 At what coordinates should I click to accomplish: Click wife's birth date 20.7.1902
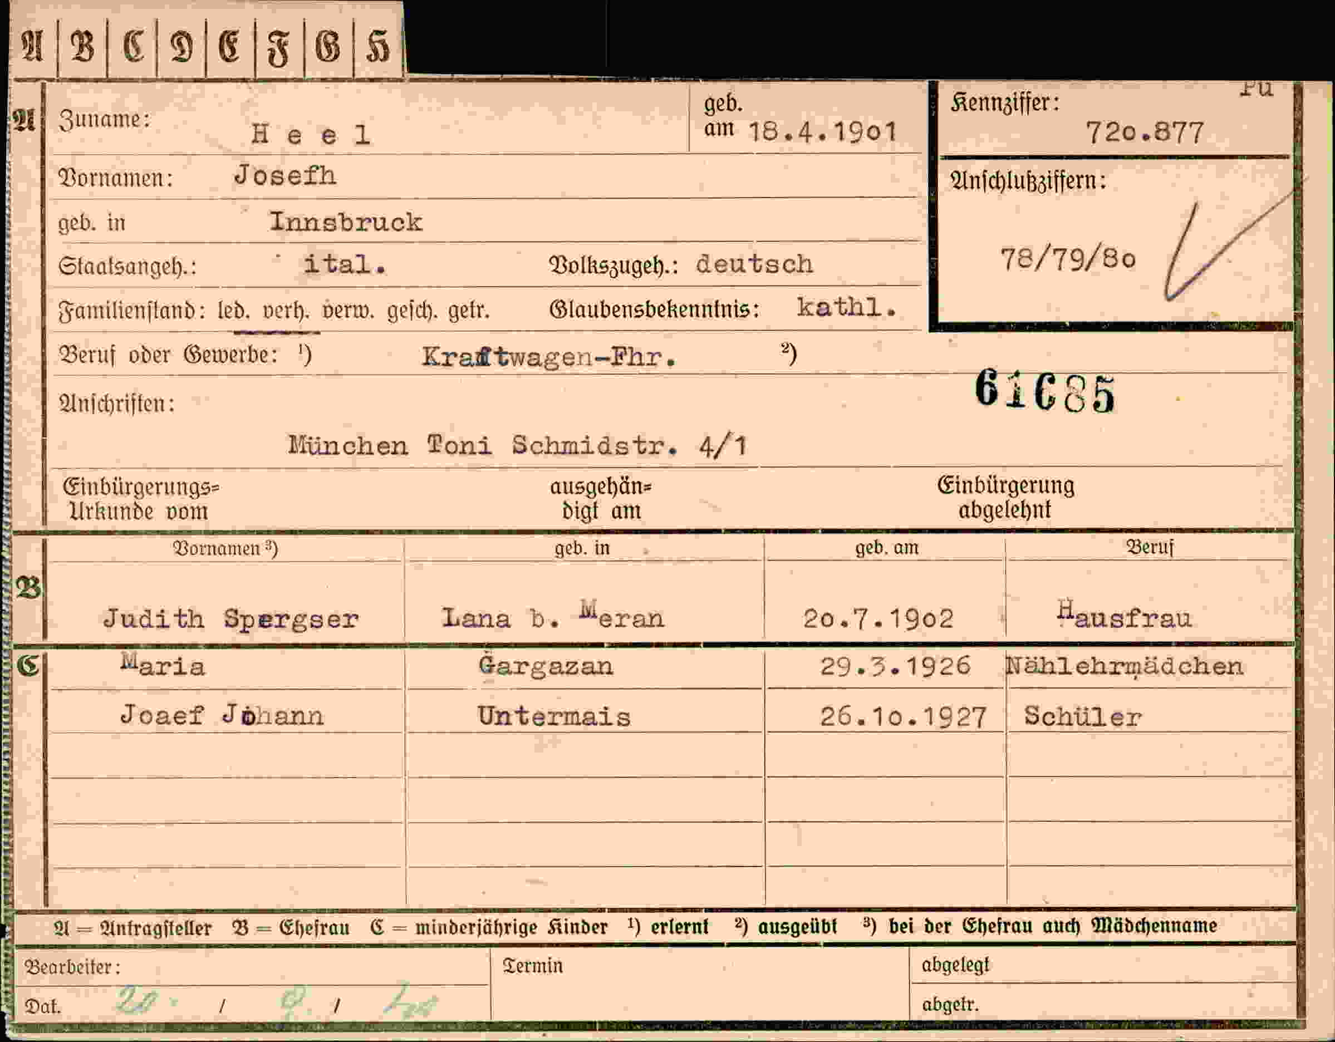pos(878,619)
